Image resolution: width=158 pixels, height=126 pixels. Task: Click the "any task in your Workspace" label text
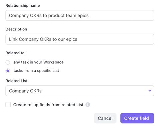click(38, 62)
